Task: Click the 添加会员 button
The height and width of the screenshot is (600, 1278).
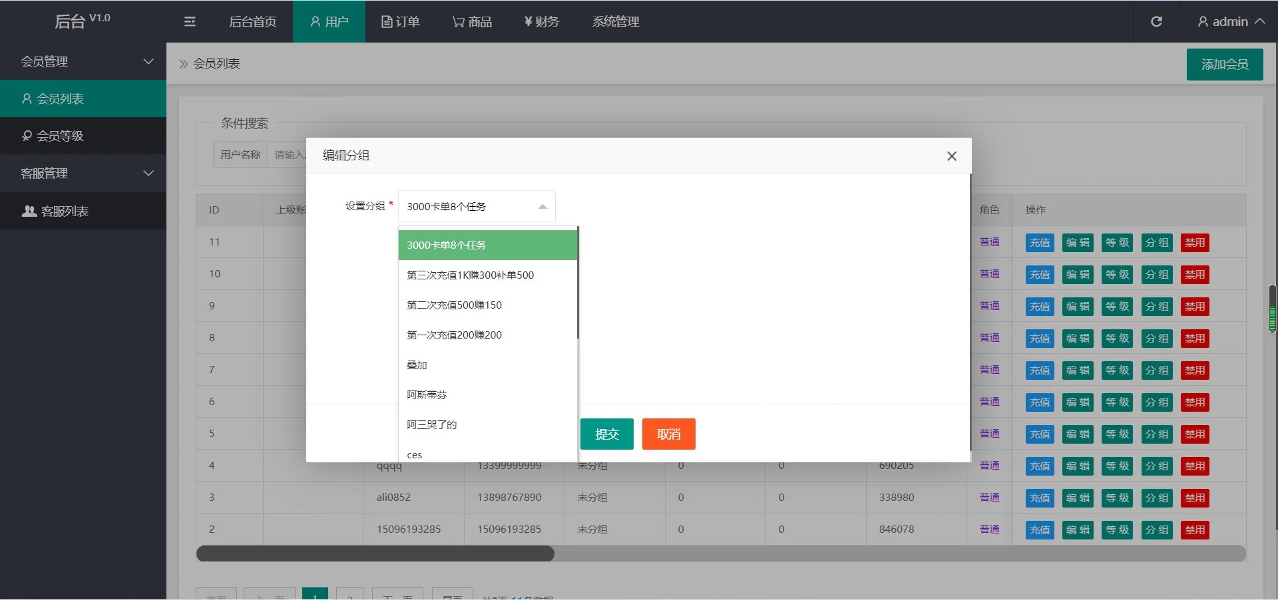Action: (x=1224, y=64)
